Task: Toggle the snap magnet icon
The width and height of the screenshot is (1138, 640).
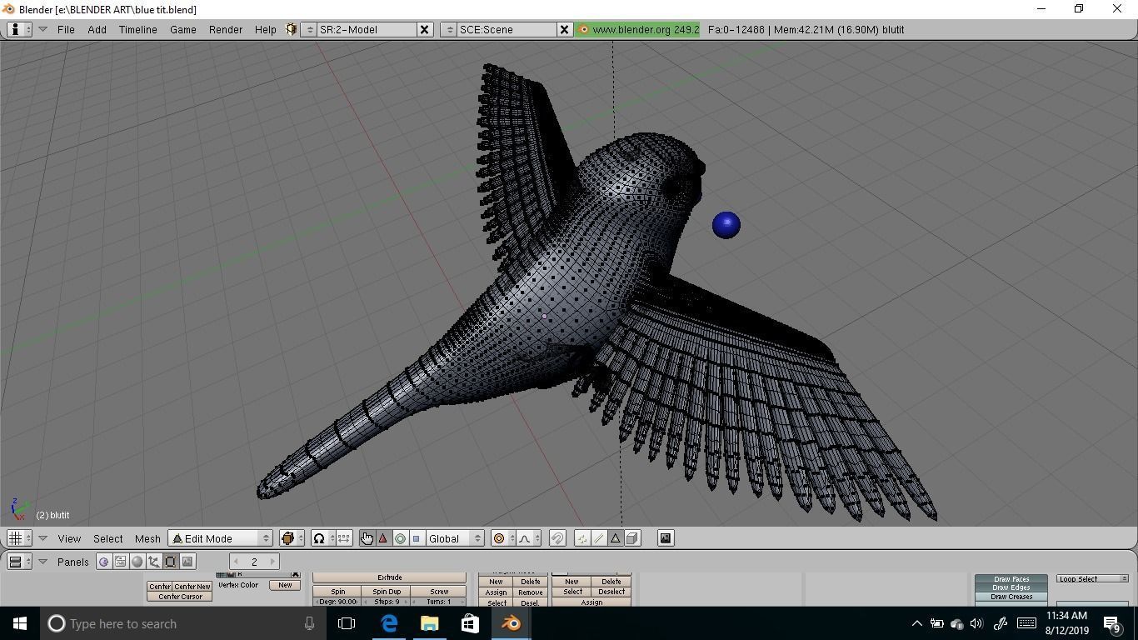Action: (x=557, y=538)
